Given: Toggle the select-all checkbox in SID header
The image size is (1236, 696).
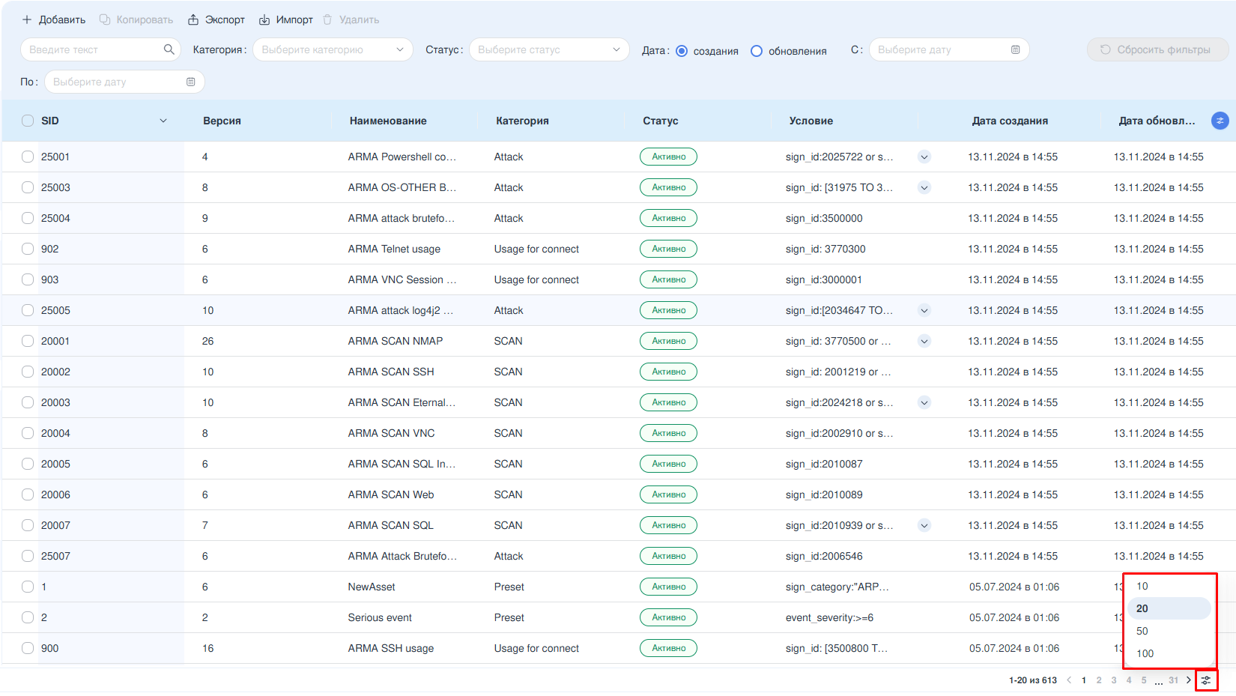Looking at the screenshot, I should click(x=28, y=121).
